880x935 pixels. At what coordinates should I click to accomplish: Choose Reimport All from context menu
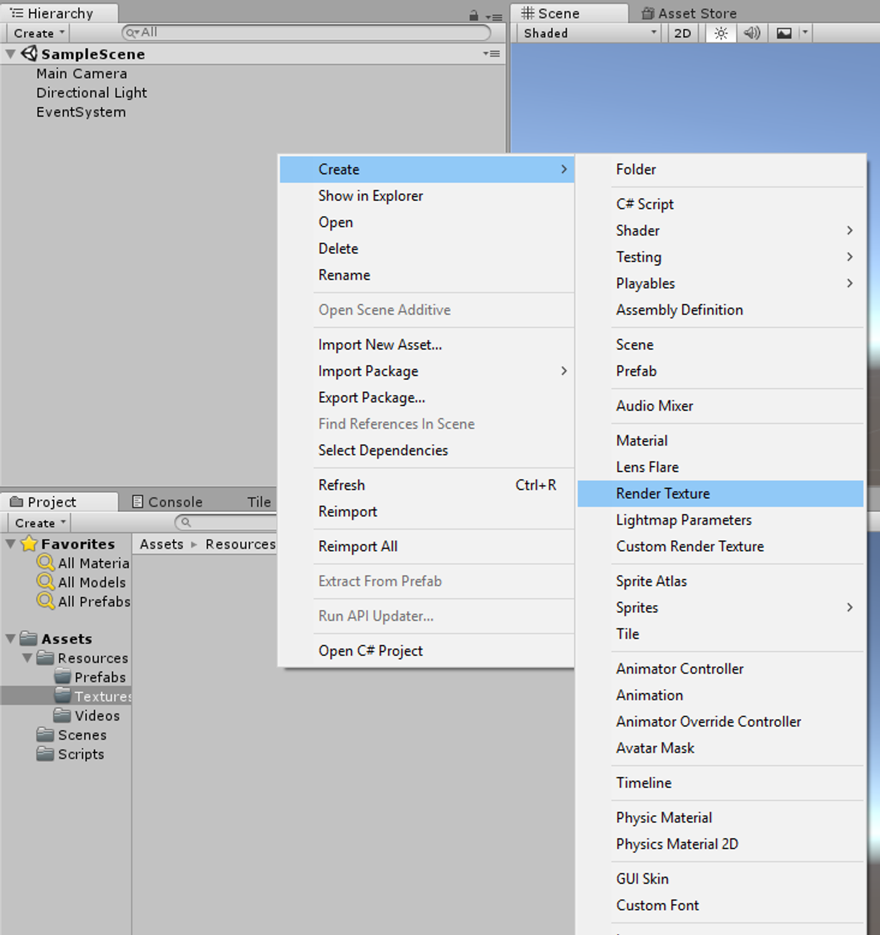[x=427, y=547]
